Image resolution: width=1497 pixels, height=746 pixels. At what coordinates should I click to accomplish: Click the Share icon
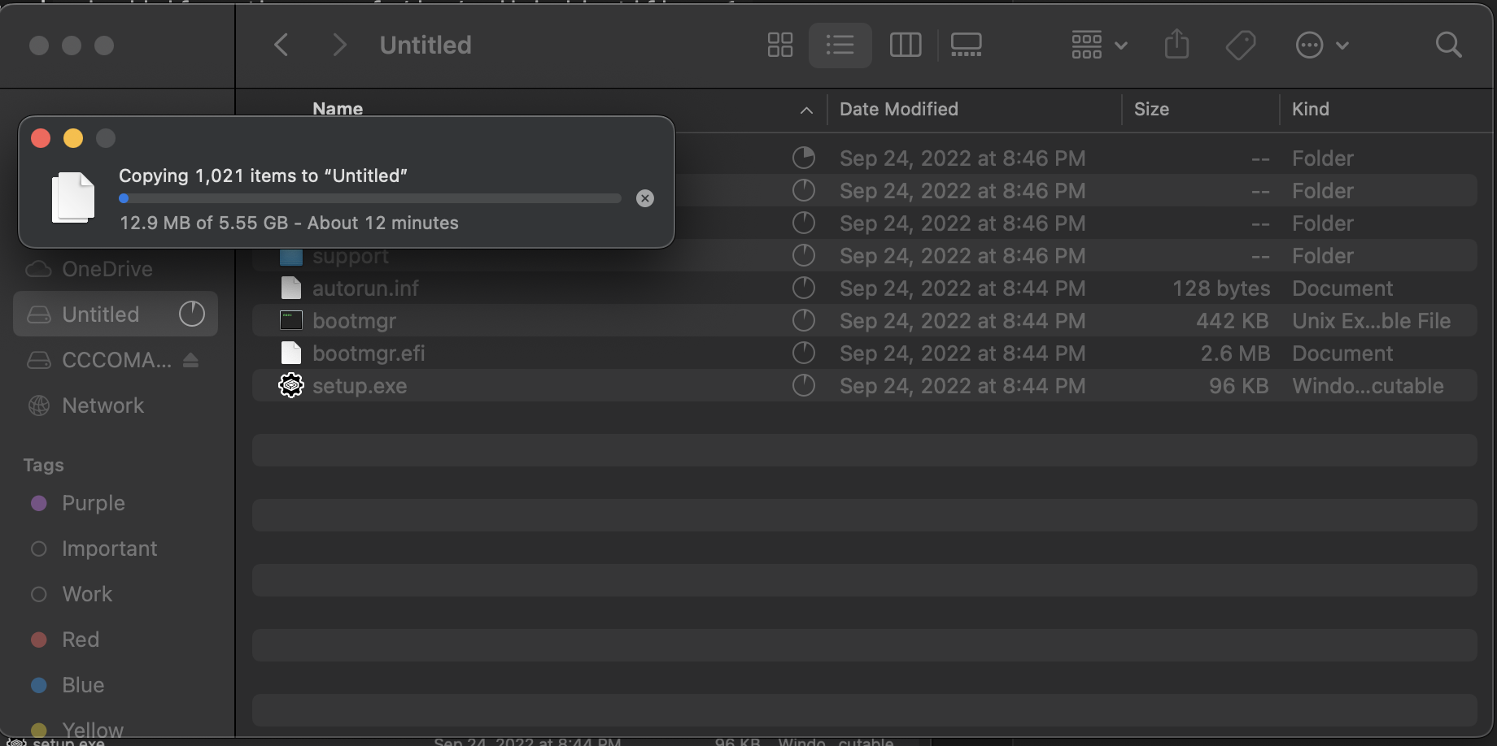(x=1176, y=45)
